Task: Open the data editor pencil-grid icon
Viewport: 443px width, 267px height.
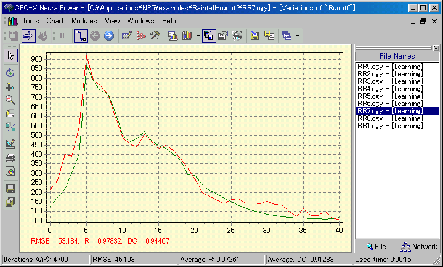Action: point(126,36)
